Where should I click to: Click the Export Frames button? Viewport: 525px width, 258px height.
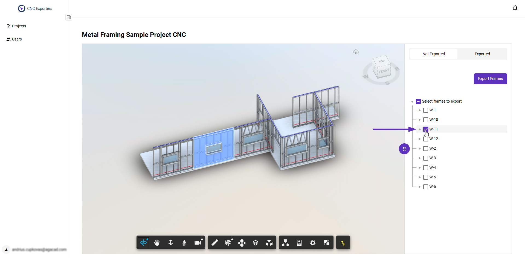(490, 79)
